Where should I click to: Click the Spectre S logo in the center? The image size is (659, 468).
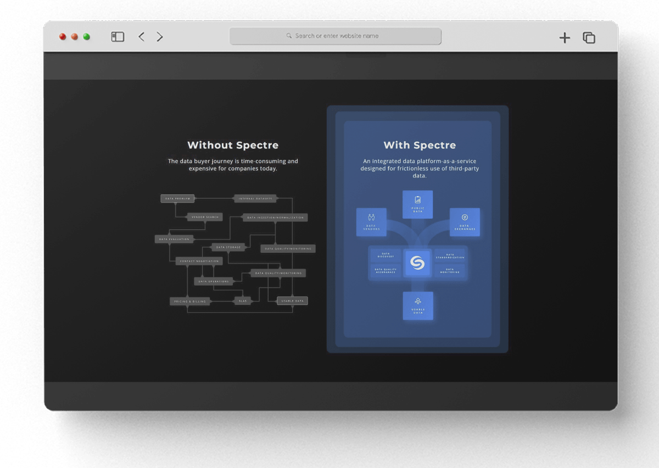417,263
